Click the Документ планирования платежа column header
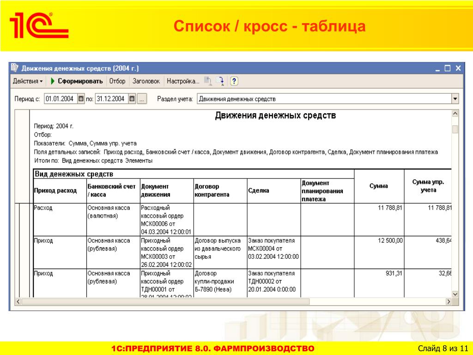The height and width of the screenshot is (355, 473). 327,191
